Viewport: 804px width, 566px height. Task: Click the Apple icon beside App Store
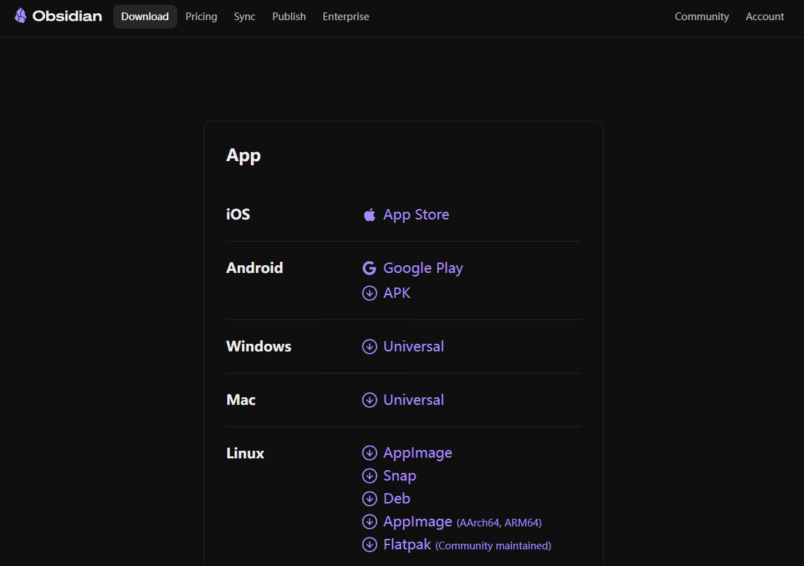pyautogui.click(x=369, y=215)
